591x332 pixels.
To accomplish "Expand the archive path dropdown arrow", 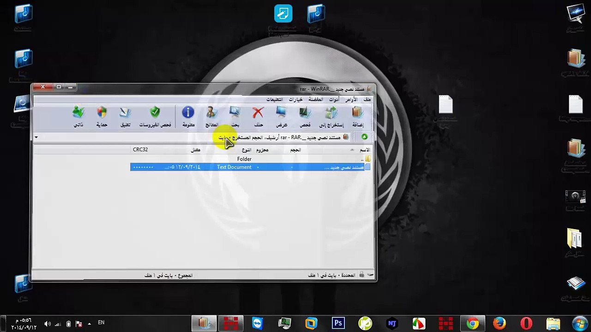I will point(36,137).
